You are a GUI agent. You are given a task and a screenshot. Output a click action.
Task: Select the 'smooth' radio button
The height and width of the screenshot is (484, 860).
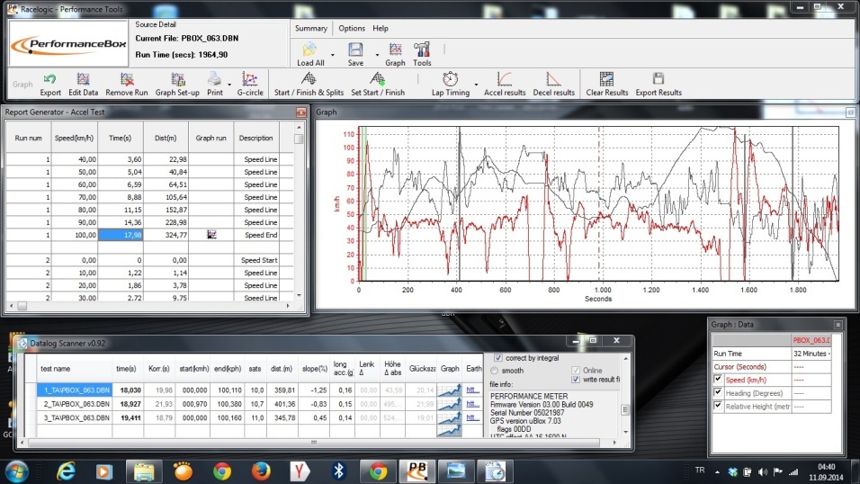click(494, 370)
